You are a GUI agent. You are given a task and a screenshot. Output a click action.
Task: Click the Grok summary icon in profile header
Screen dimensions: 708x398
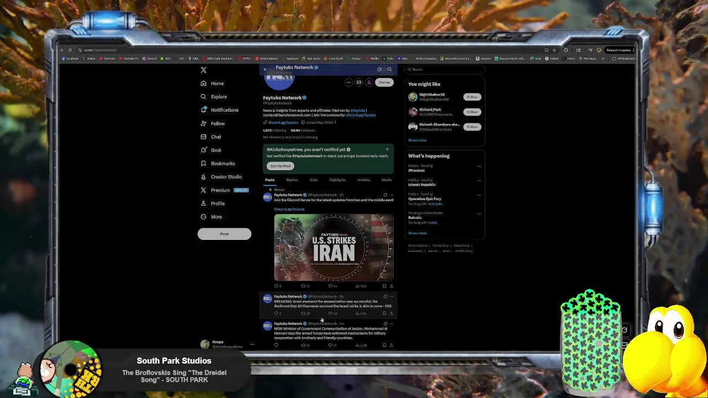379,69
